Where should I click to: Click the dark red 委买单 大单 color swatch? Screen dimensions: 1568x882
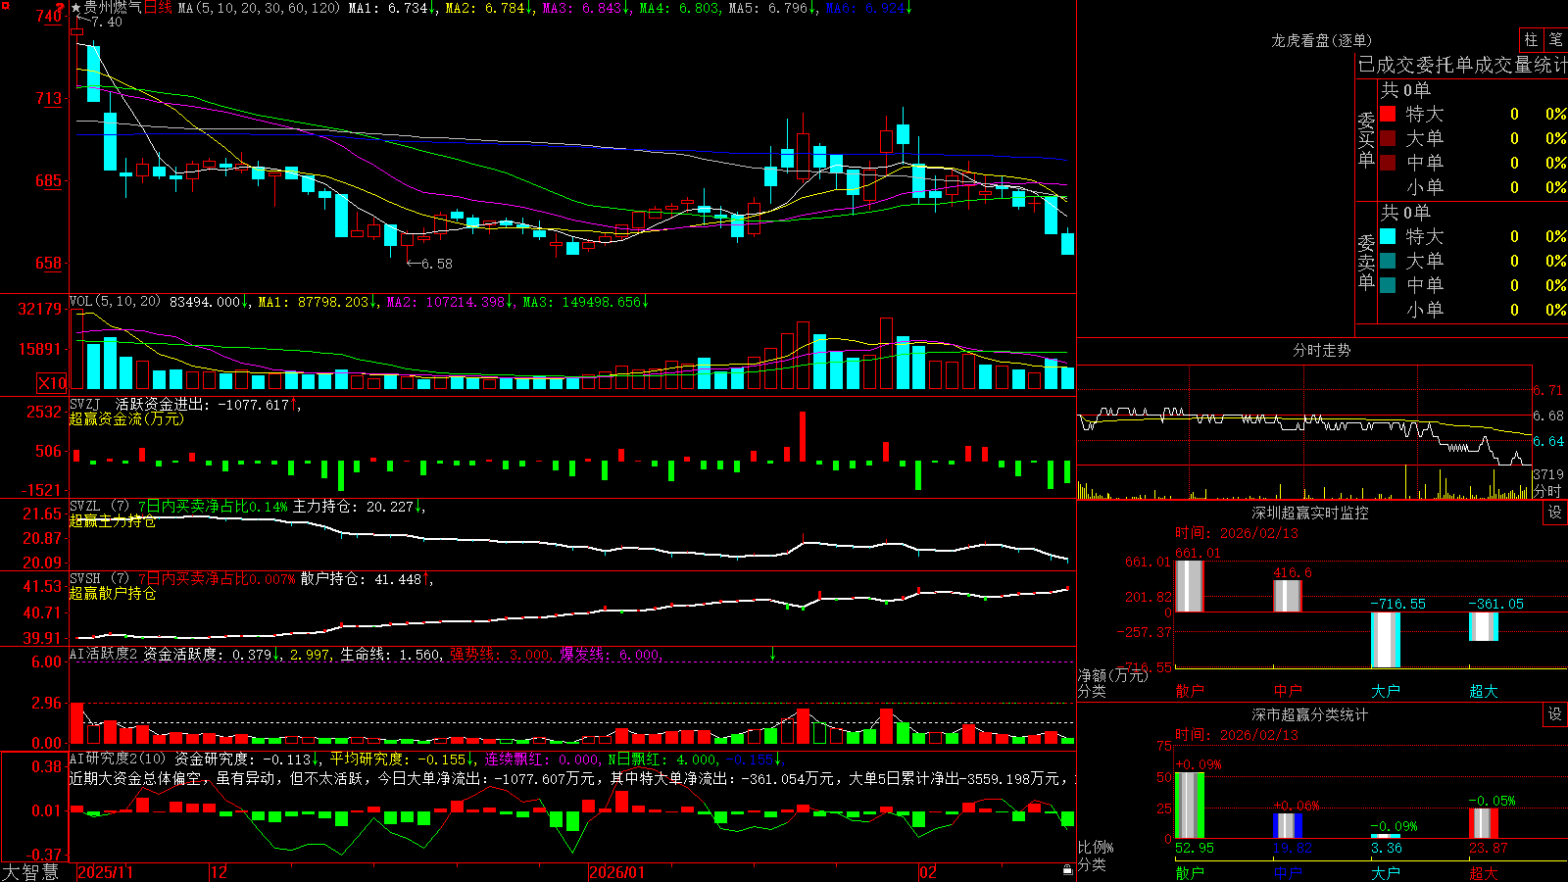pos(1388,138)
